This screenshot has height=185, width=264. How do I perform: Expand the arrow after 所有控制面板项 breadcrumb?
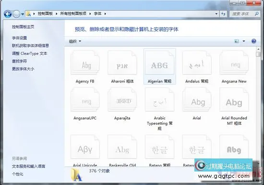[x=90, y=13]
